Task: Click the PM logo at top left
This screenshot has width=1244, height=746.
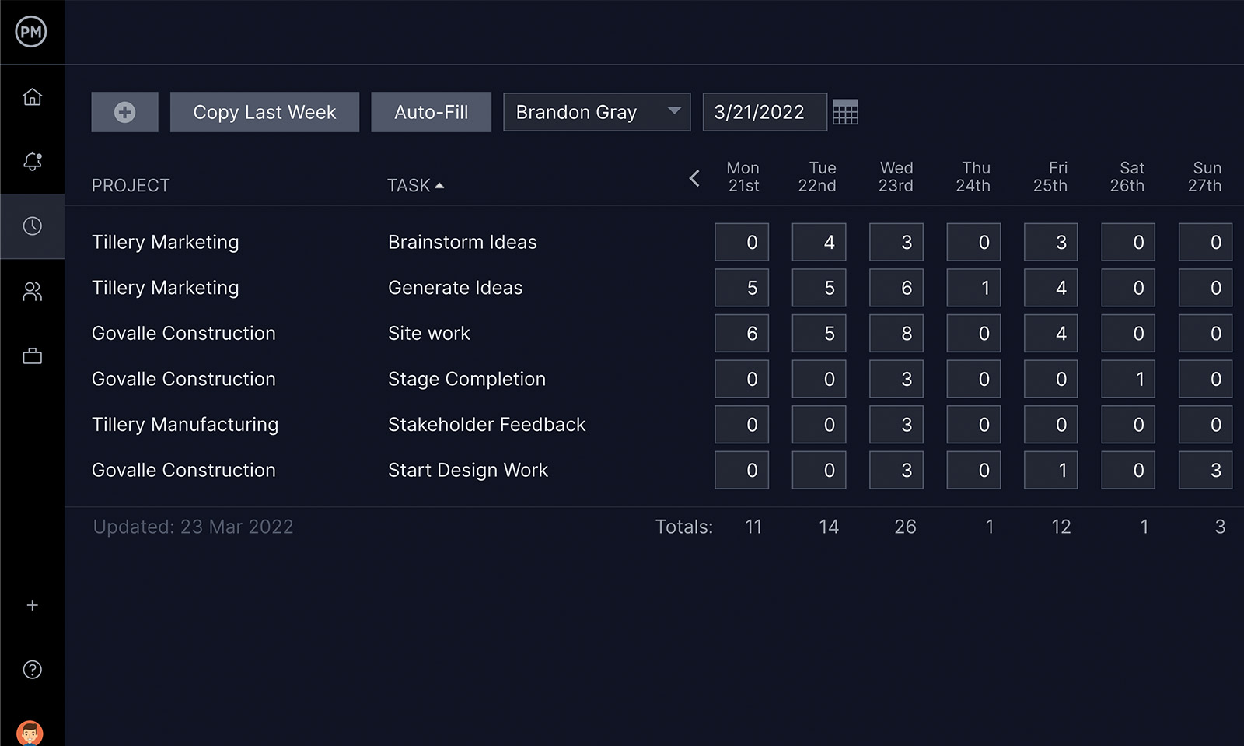Action: tap(32, 32)
